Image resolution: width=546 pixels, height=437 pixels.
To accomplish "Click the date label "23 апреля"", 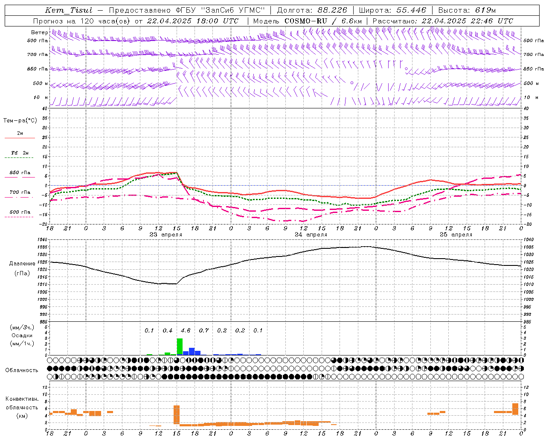I will point(166,235).
